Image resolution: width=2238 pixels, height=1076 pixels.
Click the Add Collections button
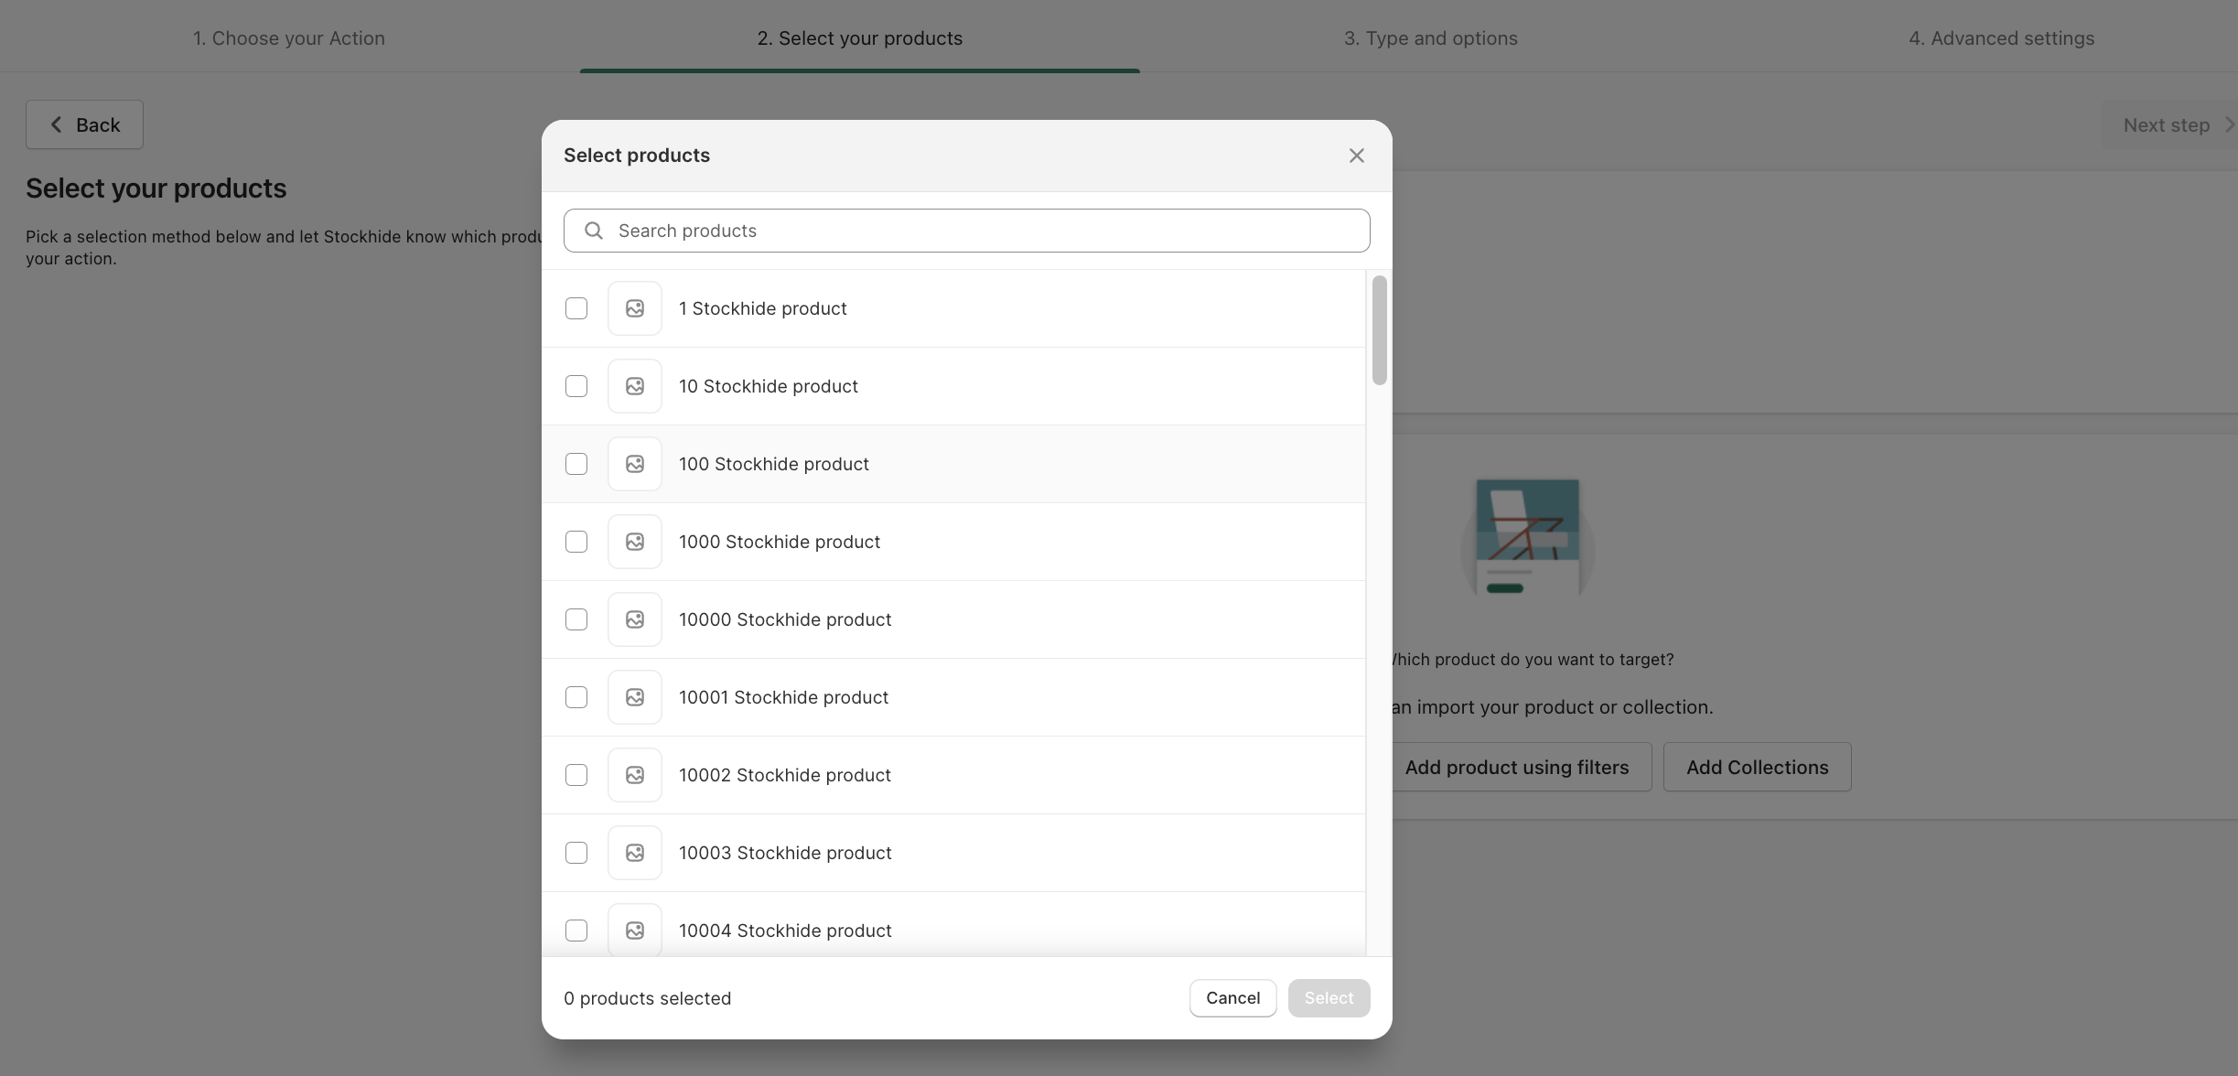point(1757,767)
